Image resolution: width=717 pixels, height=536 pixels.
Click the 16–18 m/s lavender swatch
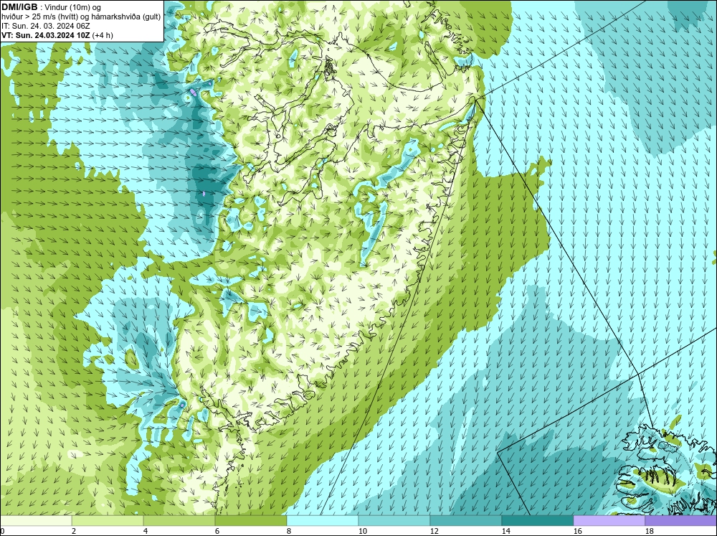[x=609, y=520]
